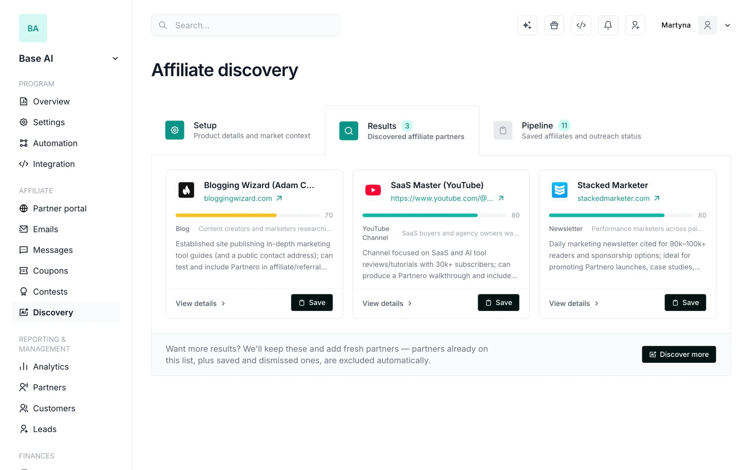The height and width of the screenshot is (470, 750).
Task: Click the Search input field
Action: 245,25
